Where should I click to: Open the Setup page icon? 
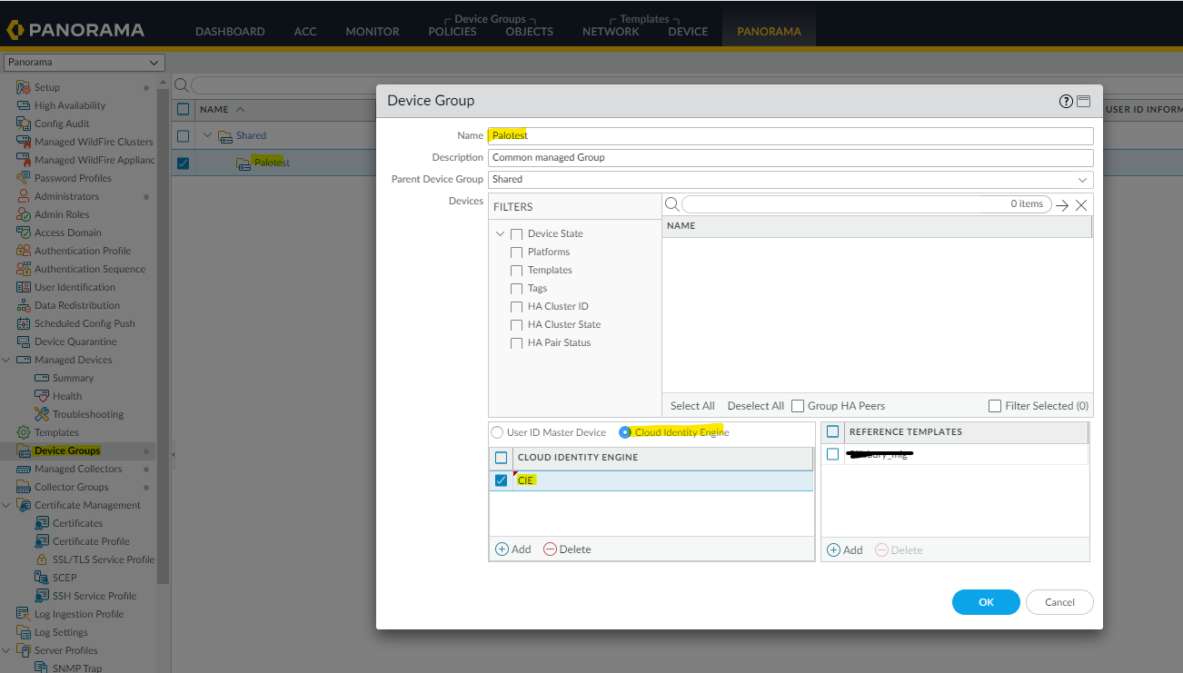click(x=22, y=86)
